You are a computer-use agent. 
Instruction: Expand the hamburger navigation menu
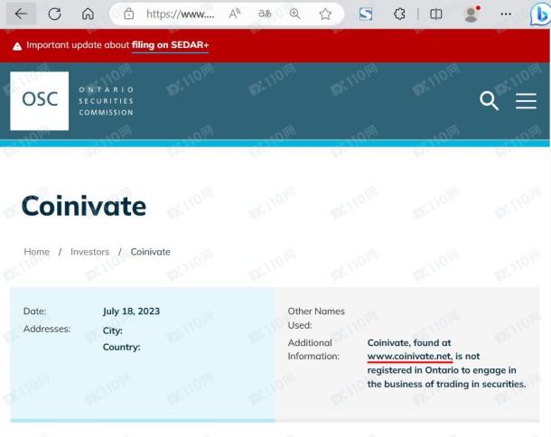click(x=526, y=101)
